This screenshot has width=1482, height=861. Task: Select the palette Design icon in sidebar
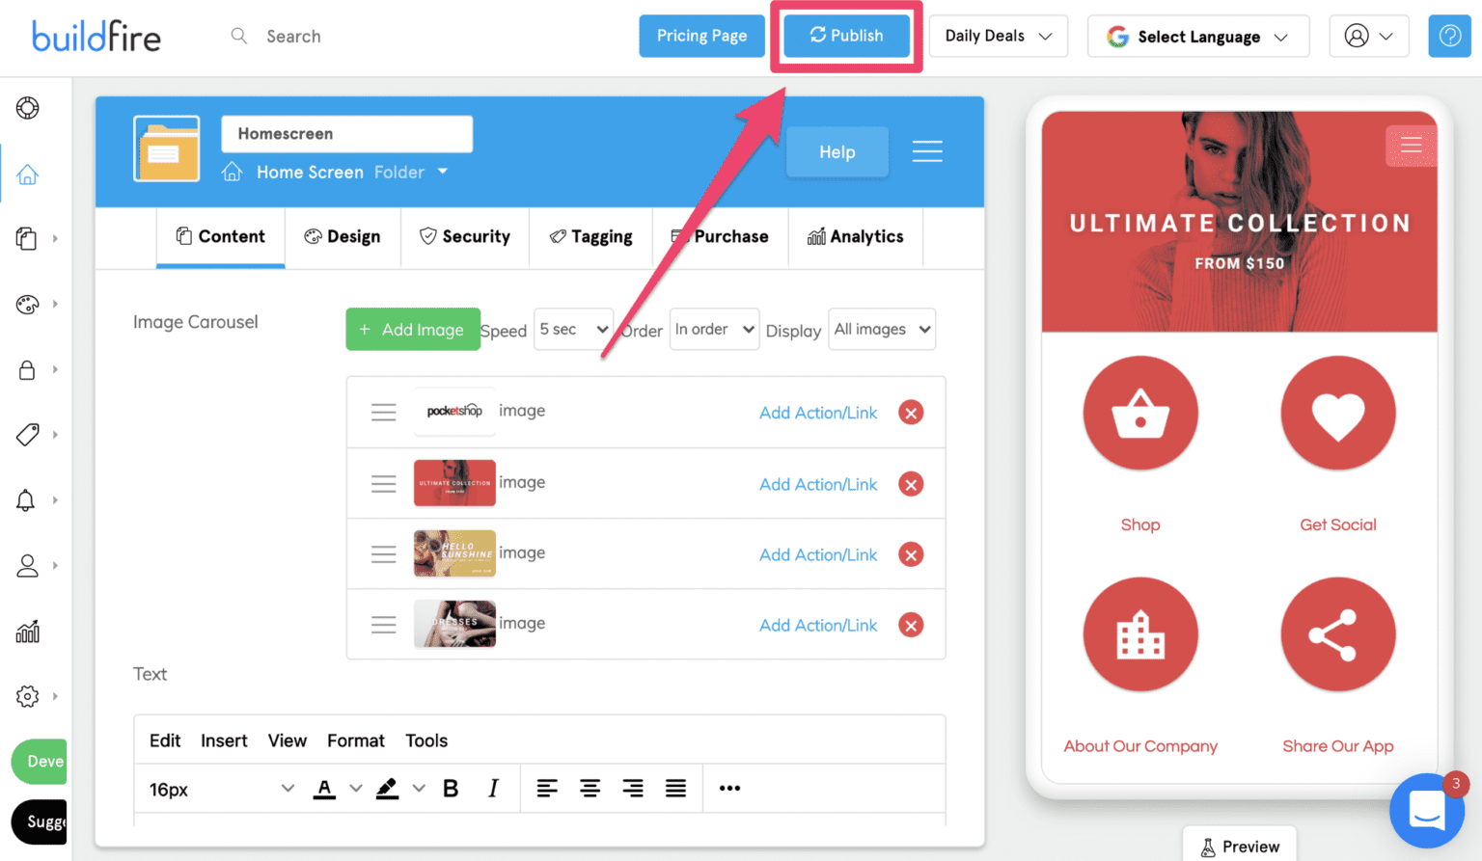point(29,304)
